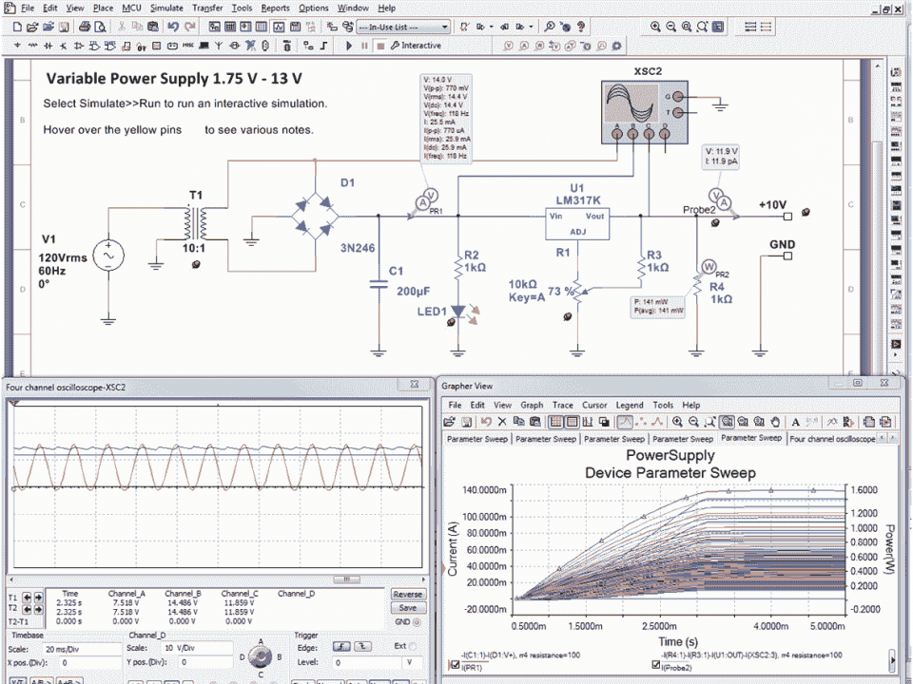Click the channel selector knob on oscilloscope
The image size is (913, 684).
[261, 657]
